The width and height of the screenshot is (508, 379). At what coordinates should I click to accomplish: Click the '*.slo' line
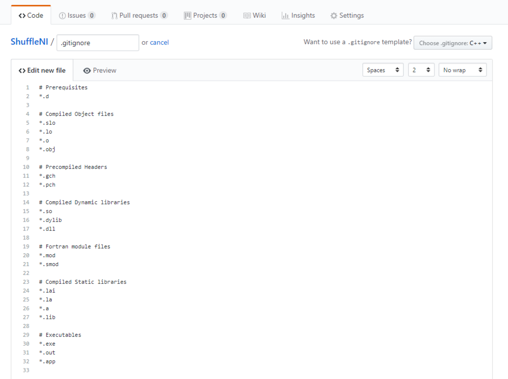pyautogui.click(x=47, y=123)
